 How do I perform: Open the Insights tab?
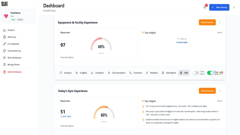click(81, 73)
